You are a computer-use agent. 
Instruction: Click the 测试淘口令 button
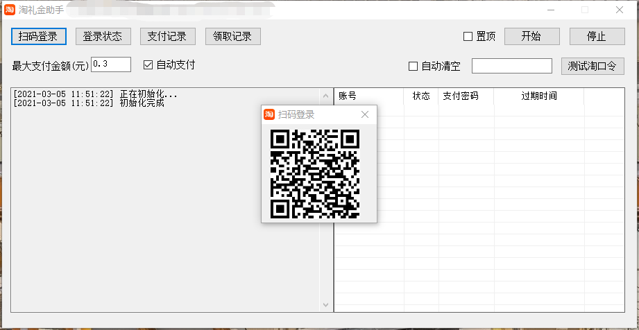click(593, 66)
